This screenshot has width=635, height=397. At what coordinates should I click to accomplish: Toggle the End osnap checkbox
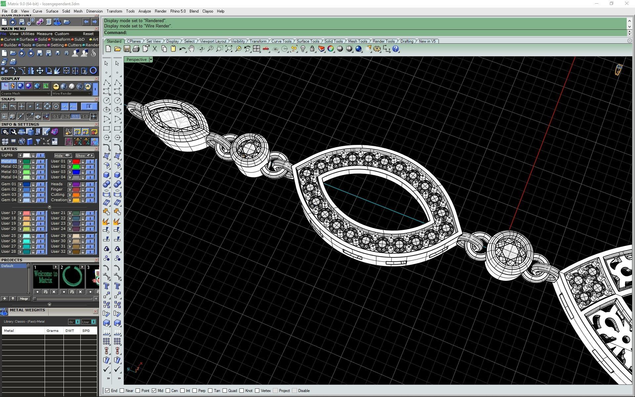(x=107, y=391)
